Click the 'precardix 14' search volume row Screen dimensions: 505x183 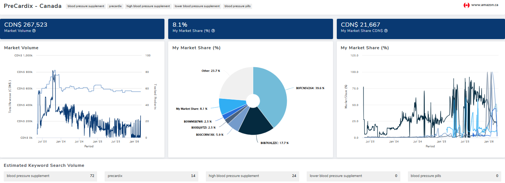(151, 176)
